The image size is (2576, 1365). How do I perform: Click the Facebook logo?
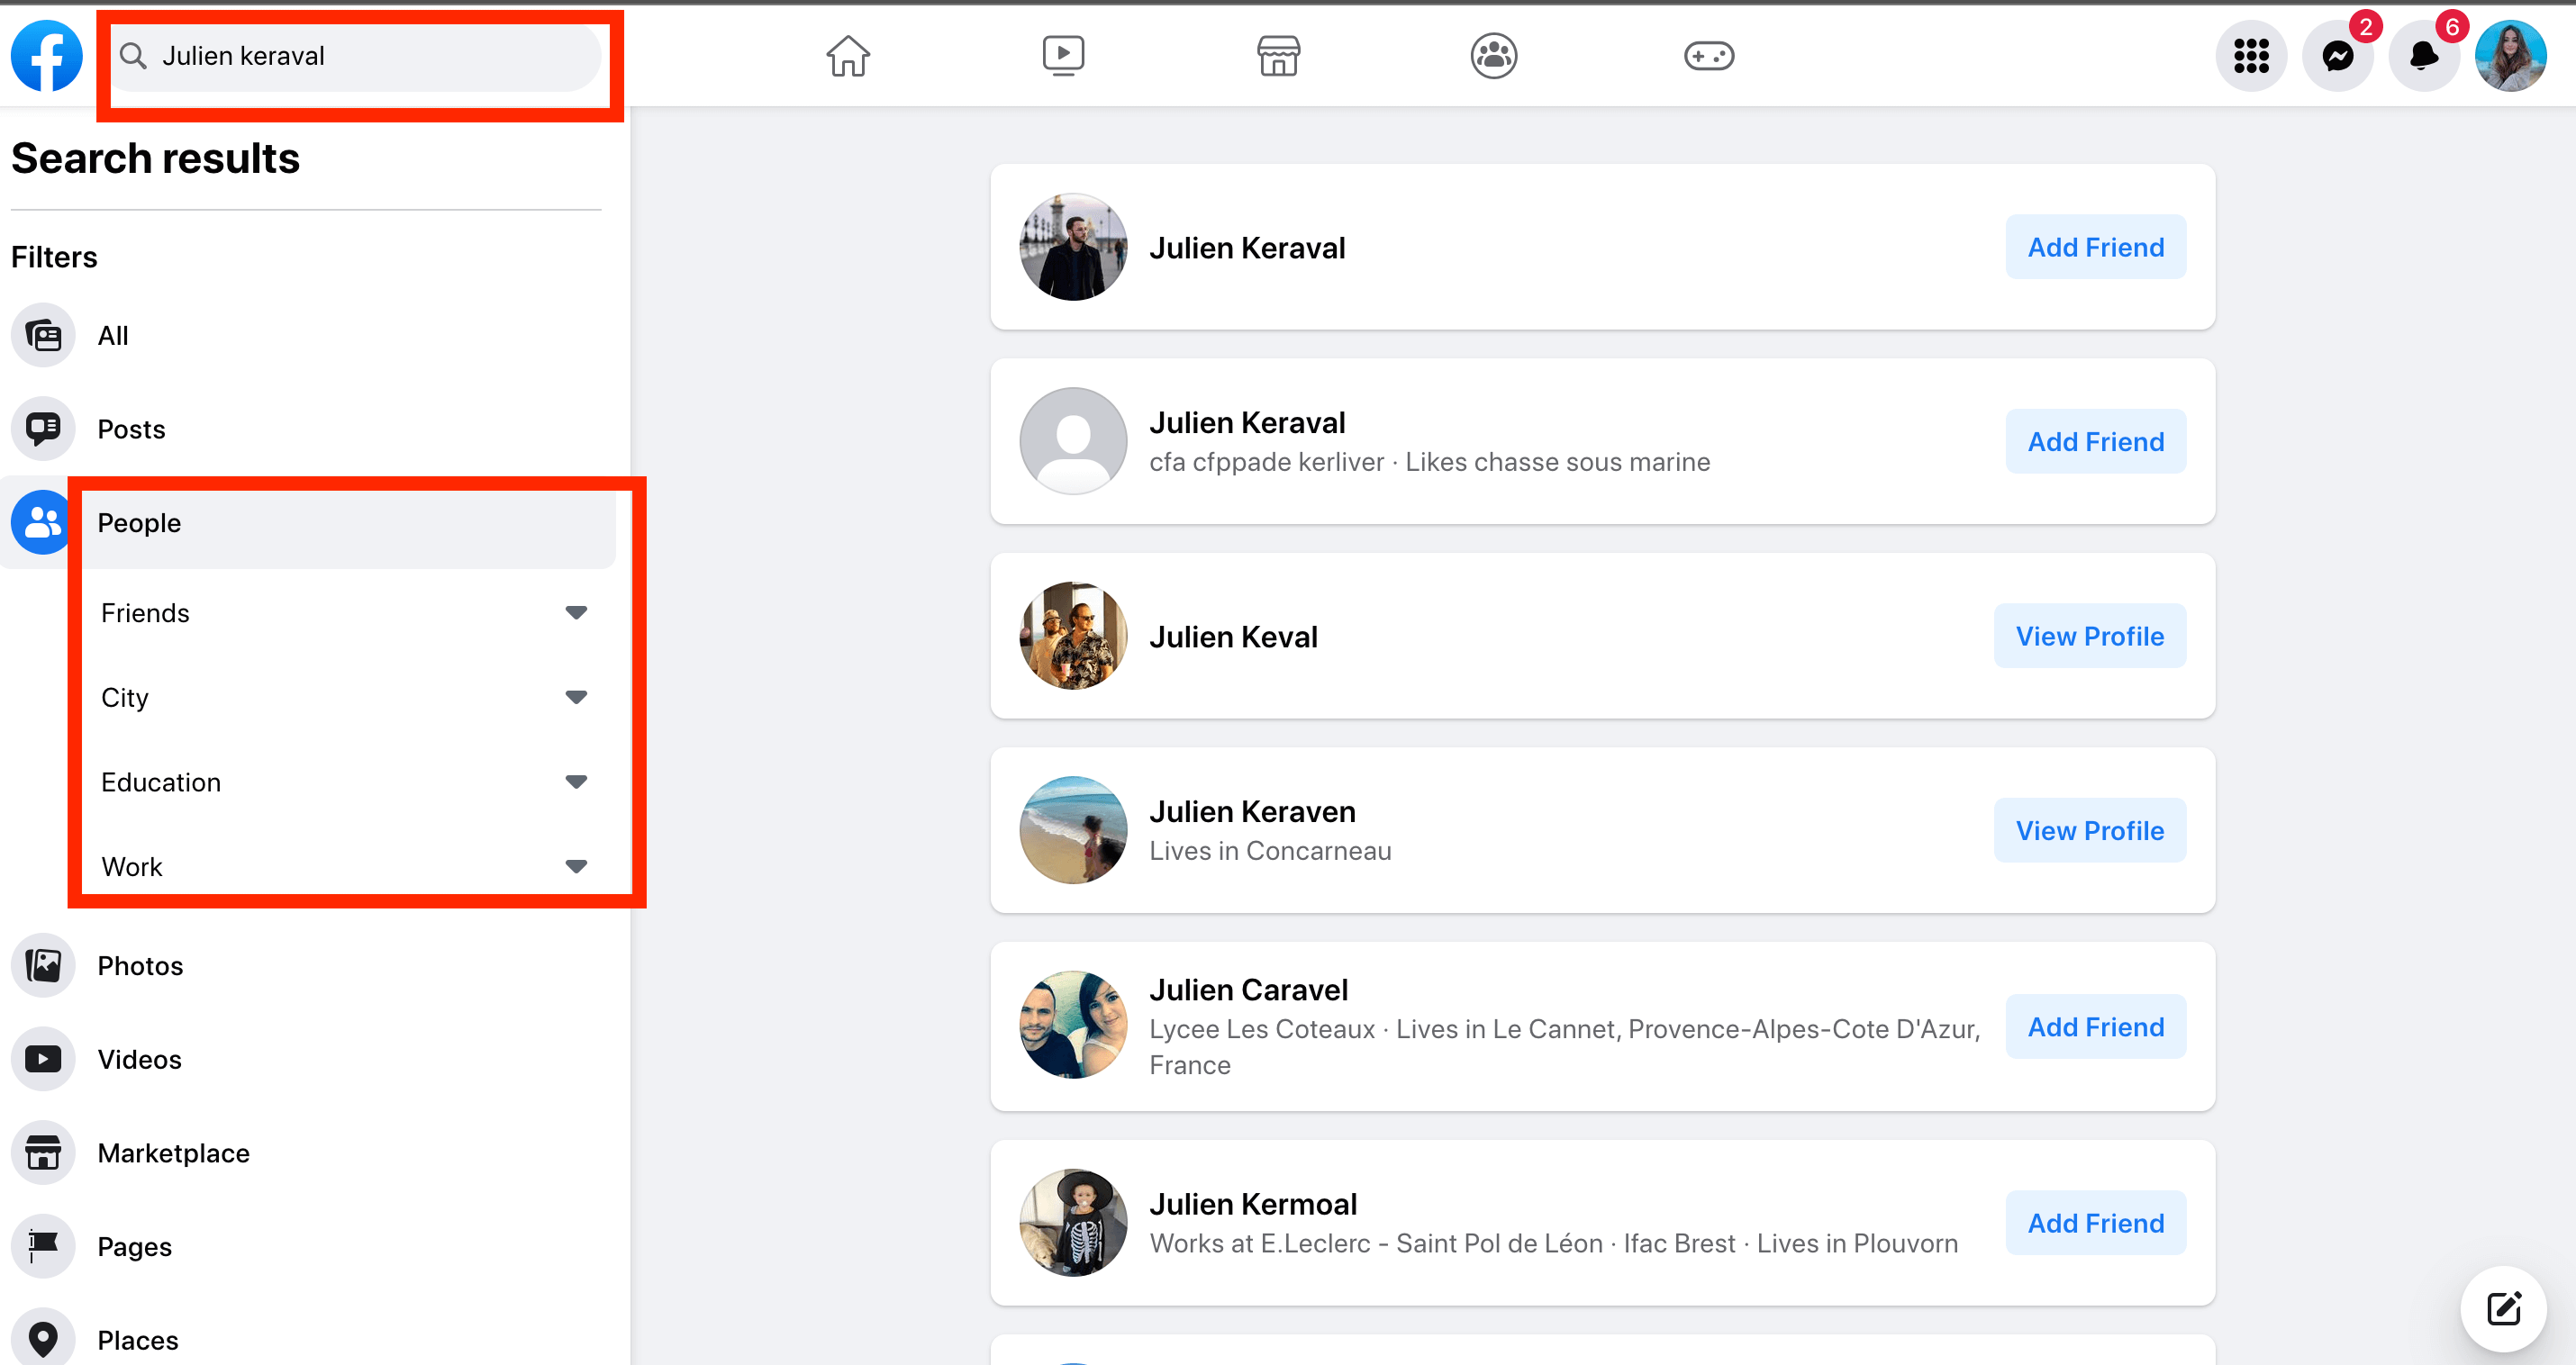click(x=46, y=55)
